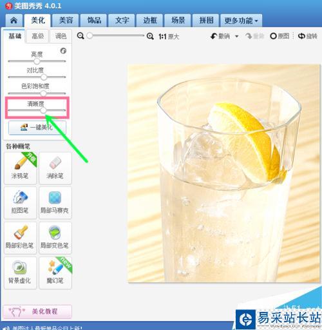Screen dimensions: 322x330
Task: Expand the 更多功能 dropdown menu
Action: tap(241, 21)
